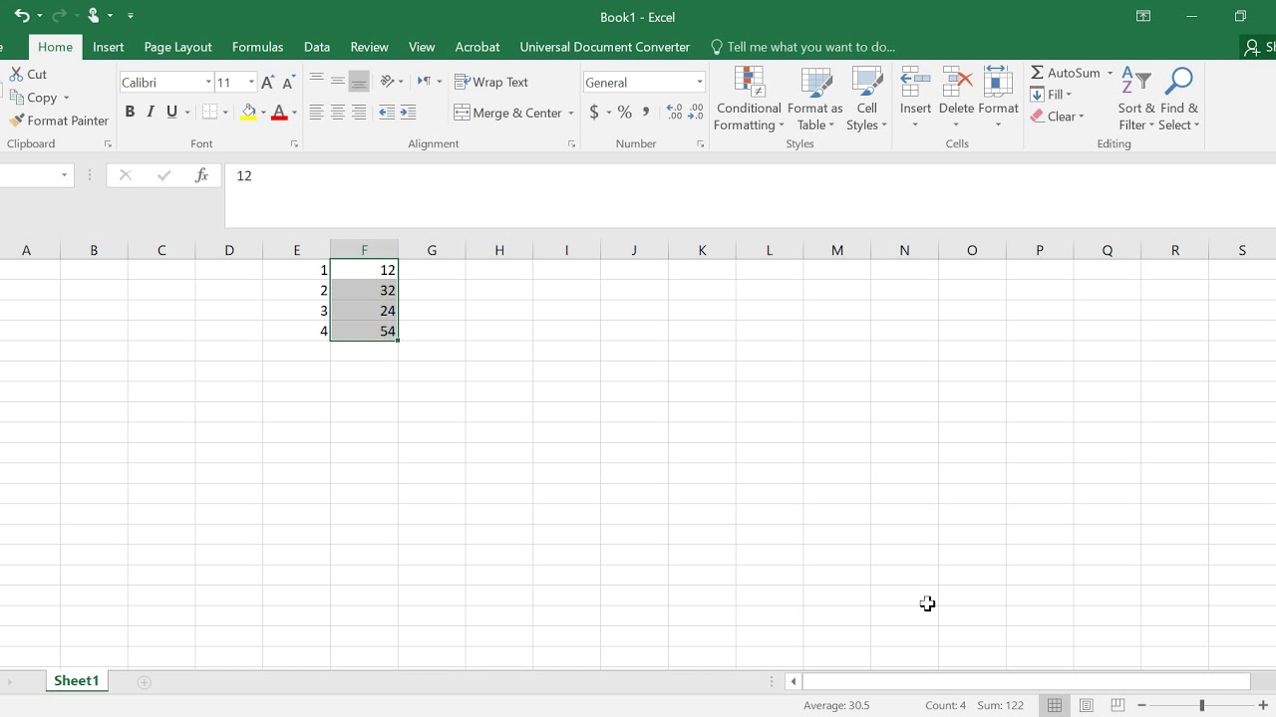Switch to the Page Layout tab
This screenshot has width=1276, height=717.
click(177, 47)
